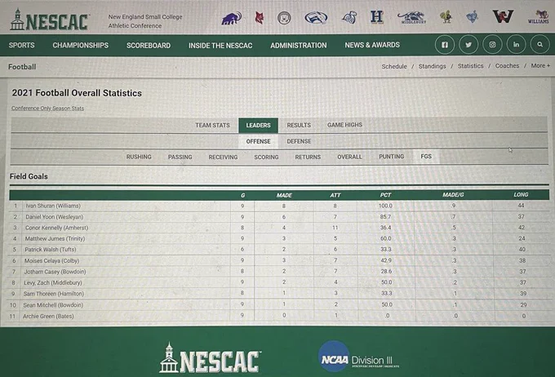Switch to the Team Stats tab
555x377 pixels.
tap(212, 126)
